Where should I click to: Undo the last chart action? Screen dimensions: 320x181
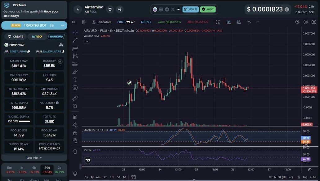tap(249, 22)
